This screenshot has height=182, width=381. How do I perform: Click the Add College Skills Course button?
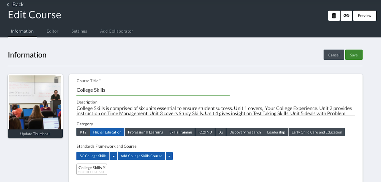[141, 156]
